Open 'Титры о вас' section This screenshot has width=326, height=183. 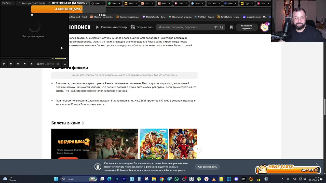coord(141,27)
